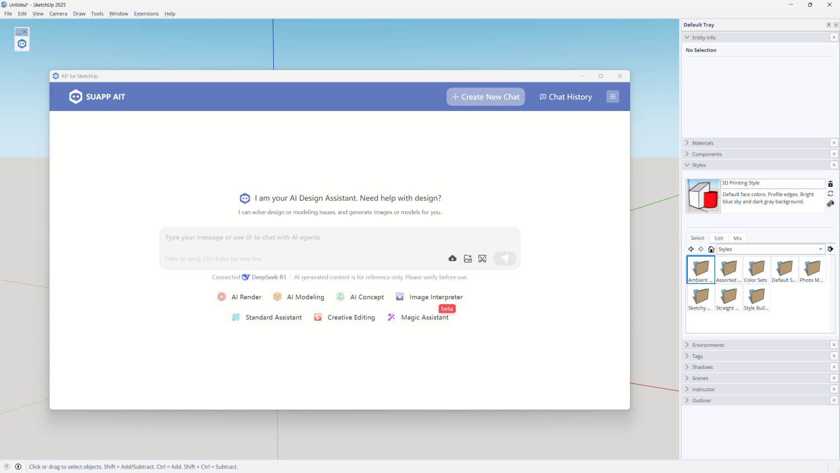Click the add image icon in chat box

click(x=468, y=258)
